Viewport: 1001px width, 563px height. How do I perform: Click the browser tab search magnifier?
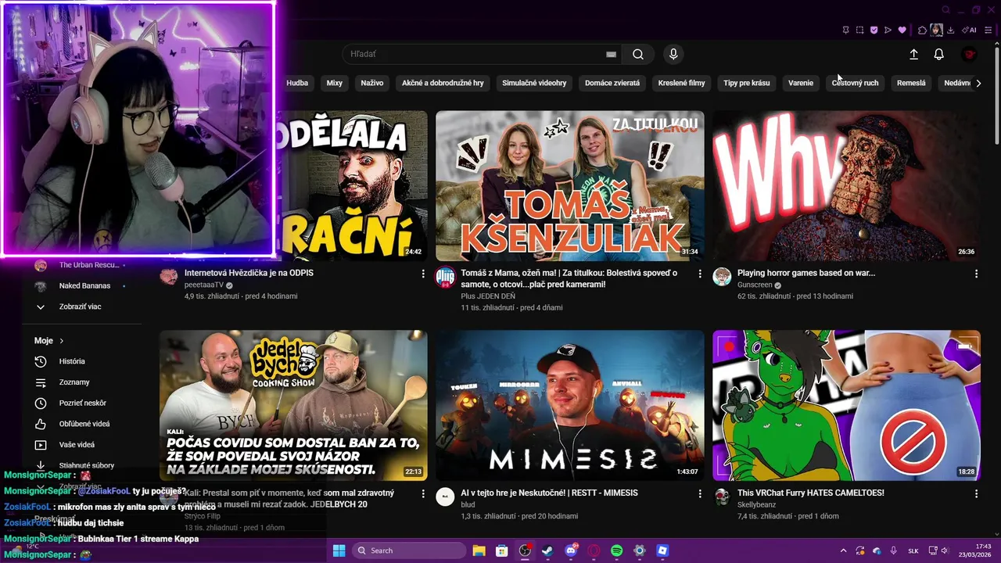pos(945,10)
